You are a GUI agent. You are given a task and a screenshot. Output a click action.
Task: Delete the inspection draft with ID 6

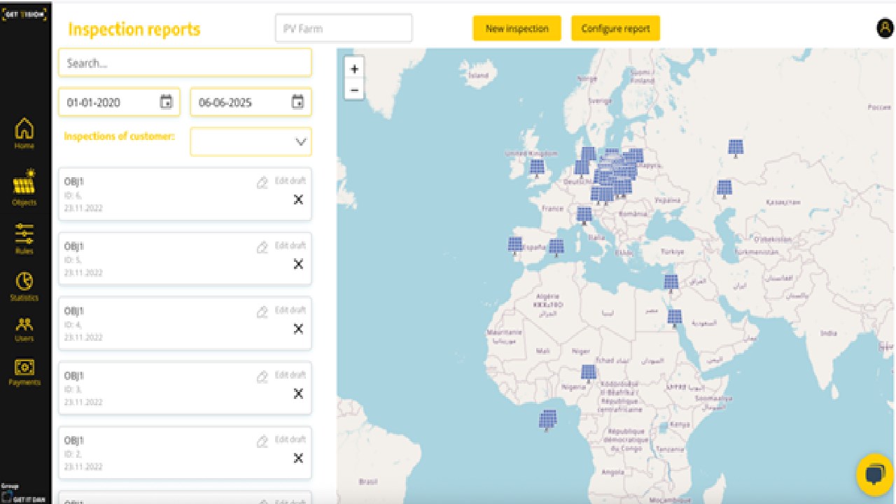click(x=298, y=199)
